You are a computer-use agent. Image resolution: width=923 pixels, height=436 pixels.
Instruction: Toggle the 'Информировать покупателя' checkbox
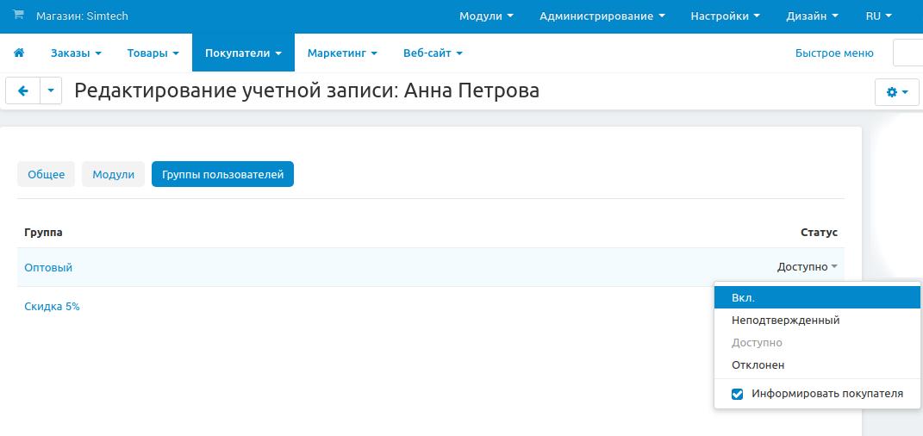coord(737,394)
